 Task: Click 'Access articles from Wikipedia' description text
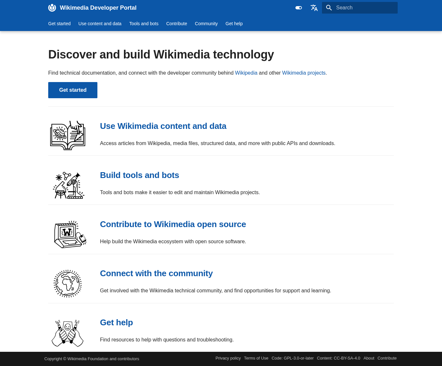coord(217,143)
